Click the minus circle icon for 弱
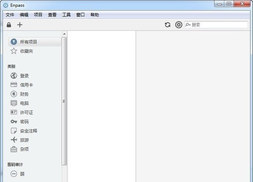The image size is (253, 182). (14, 174)
